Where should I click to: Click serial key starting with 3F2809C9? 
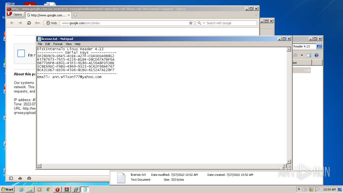(x=76, y=56)
